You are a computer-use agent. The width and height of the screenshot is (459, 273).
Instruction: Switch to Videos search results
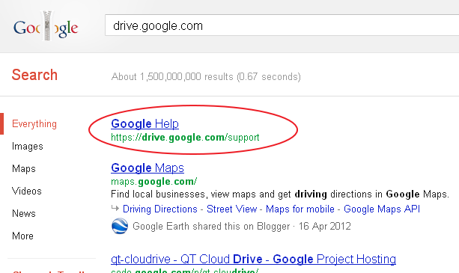click(27, 191)
